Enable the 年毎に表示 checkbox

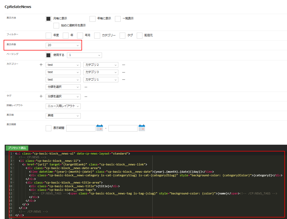point(92,19)
